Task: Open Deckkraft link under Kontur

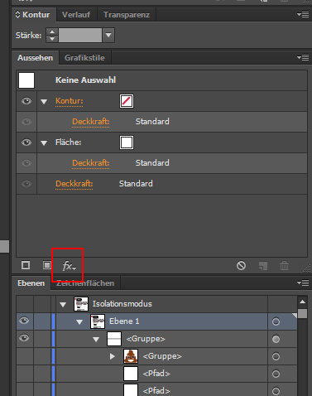Action: tap(91, 122)
